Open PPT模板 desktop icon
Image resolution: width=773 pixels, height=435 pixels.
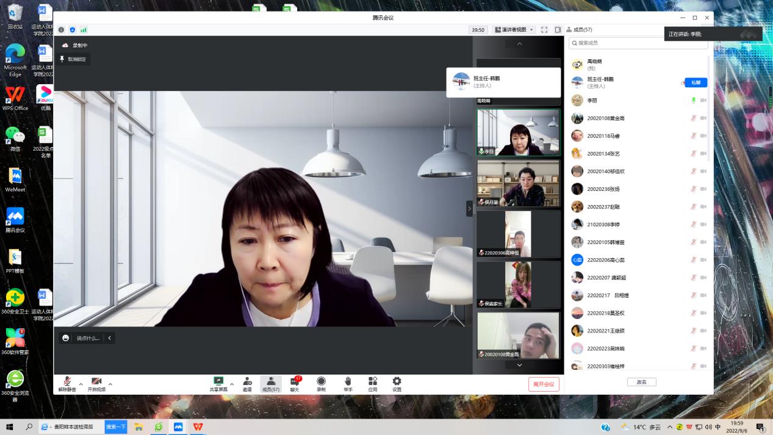pos(15,261)
